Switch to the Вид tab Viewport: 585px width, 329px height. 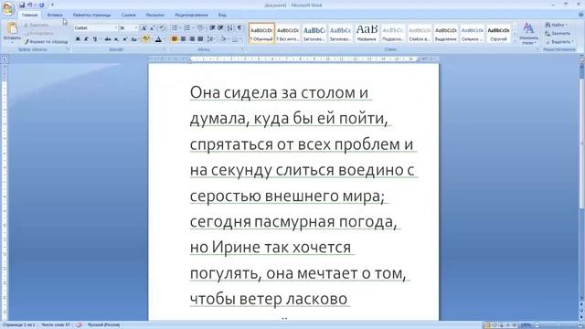pyautogui.click(x=222, y=15)
